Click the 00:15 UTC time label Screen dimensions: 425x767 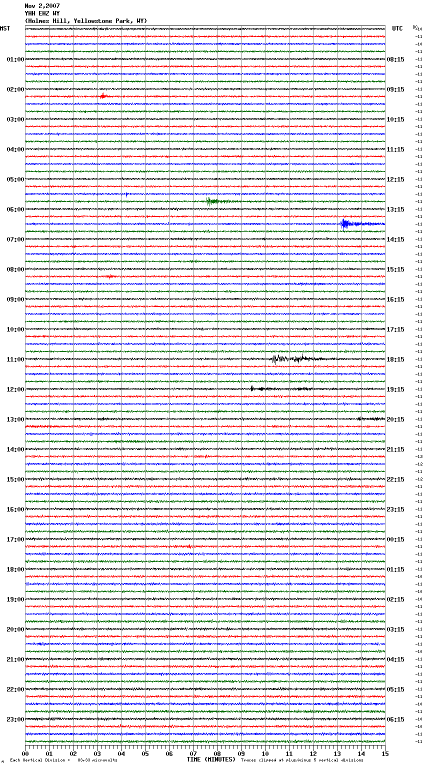395,539
